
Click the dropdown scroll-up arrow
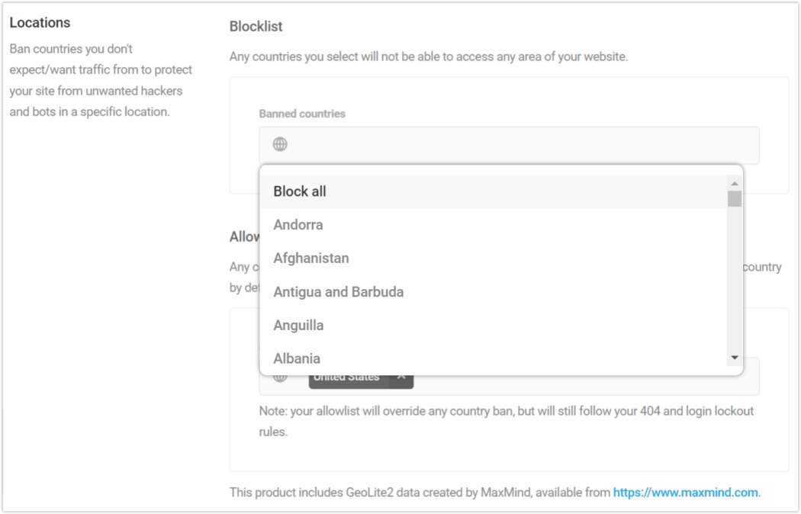[734, 182]
